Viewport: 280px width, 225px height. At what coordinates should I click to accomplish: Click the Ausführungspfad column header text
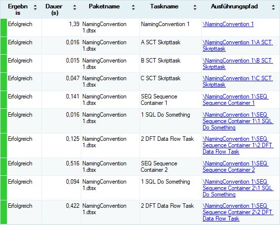click(x=234, y=6)
